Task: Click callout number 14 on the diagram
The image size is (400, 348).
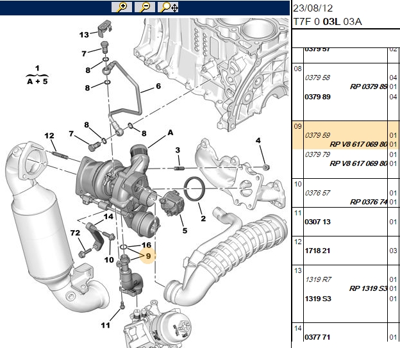Action: click(x=108, y=217)
